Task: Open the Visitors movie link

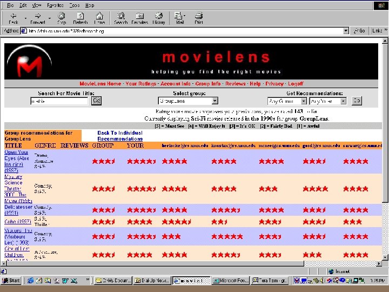Action: pyautogui.click(x=18, y=236)
